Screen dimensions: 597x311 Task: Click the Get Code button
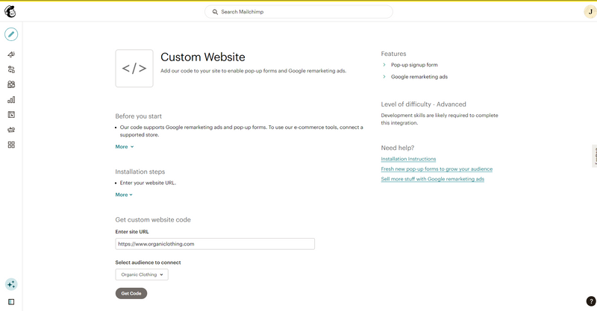click(131, 293)
